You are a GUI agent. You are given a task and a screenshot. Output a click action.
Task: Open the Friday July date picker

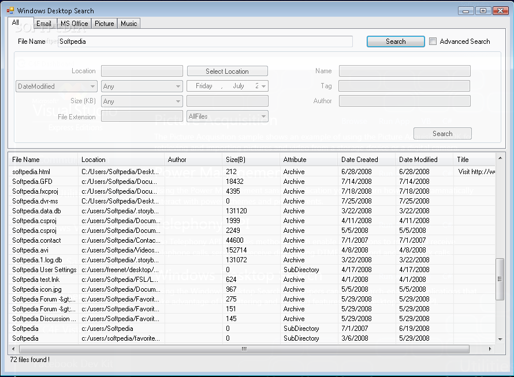(228, 86)
